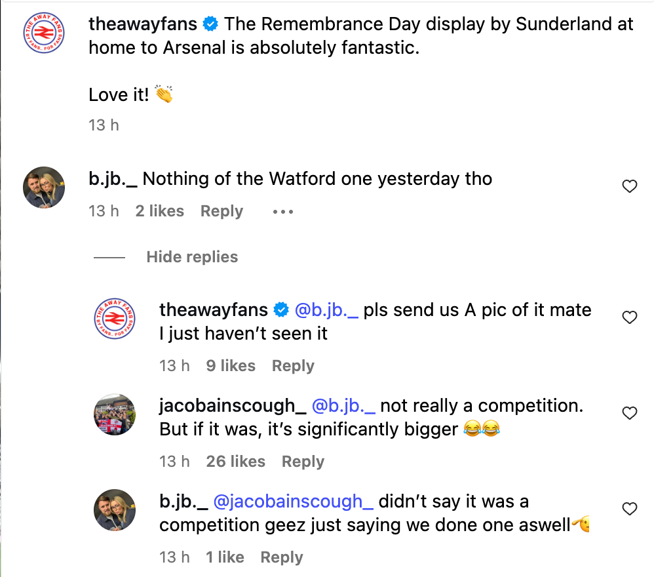This screenshot has height=577, width=654.
Task: Click heart icon on theawayfans' reply
Action: tap(629, 318)
